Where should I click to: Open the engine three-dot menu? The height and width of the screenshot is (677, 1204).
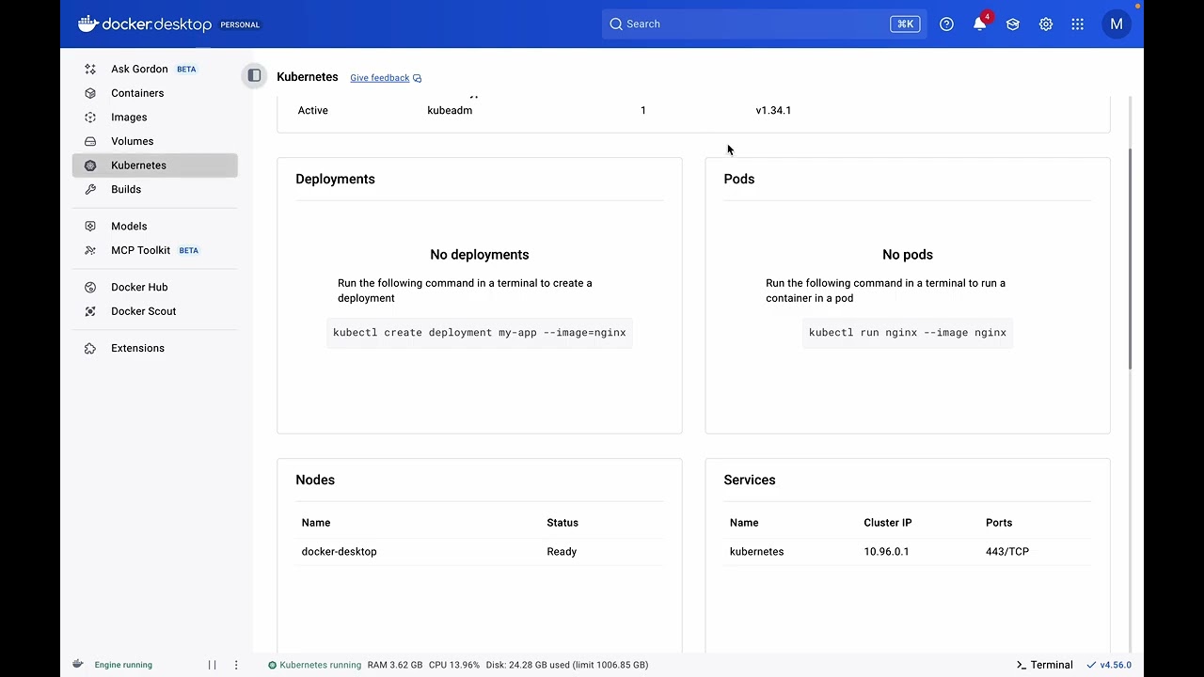click(x=236, y=665)
